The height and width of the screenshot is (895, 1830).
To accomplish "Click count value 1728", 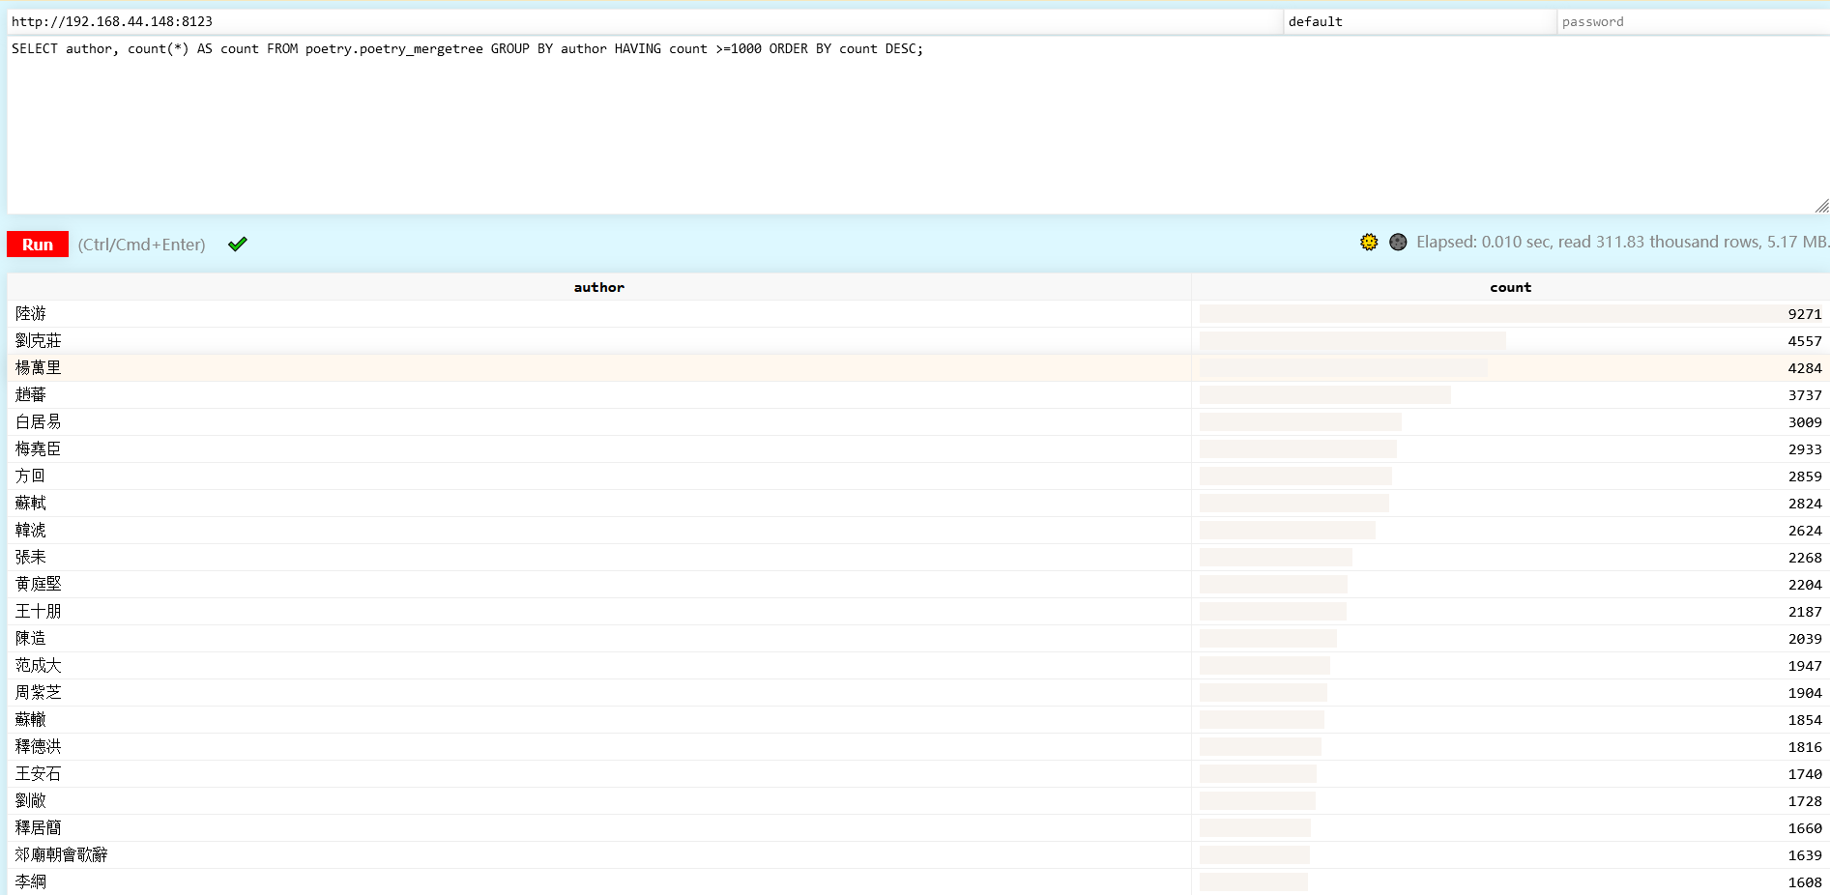I will click(1805, 801).
